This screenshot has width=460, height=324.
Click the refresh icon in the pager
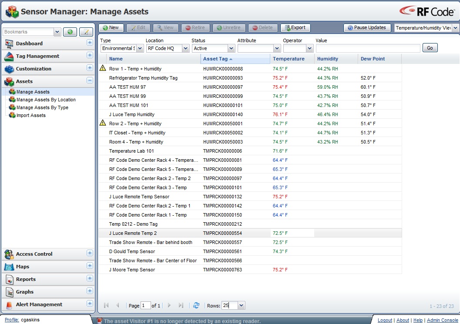196,306
